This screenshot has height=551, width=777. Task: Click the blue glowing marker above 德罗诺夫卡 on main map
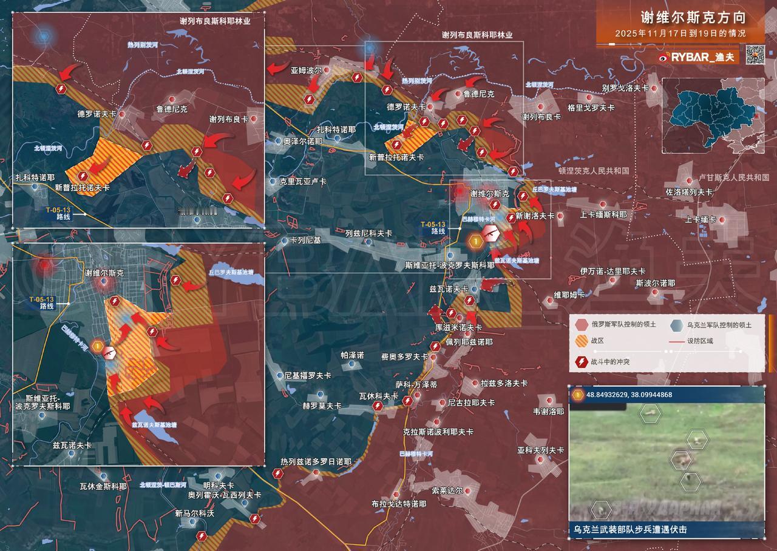pyautogui.click(x=368, y=47)
